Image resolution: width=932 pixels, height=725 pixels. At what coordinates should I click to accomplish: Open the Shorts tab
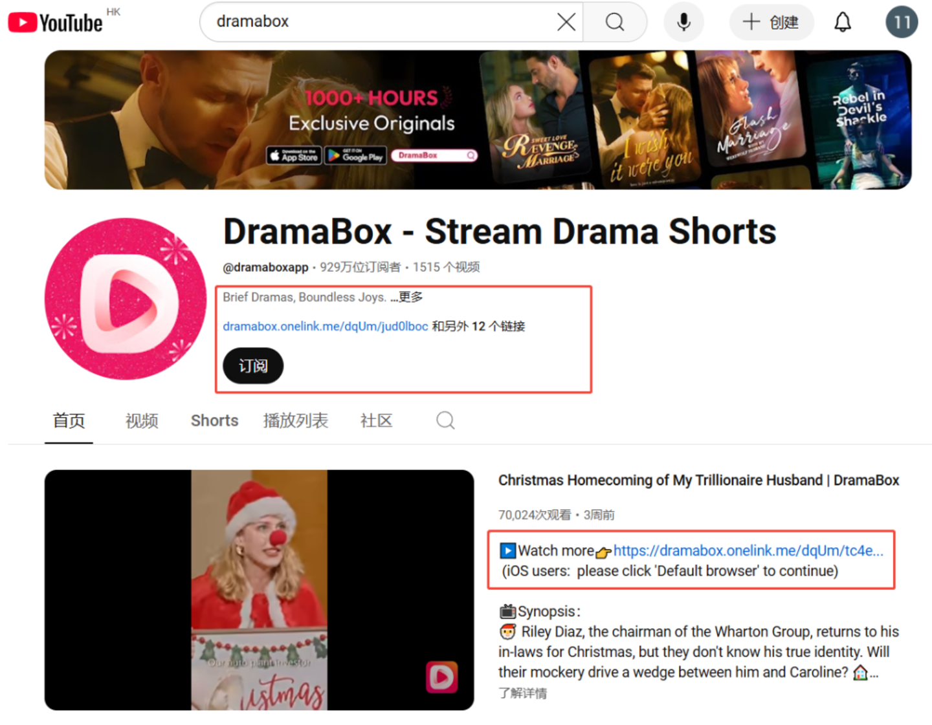pos(214,421)
